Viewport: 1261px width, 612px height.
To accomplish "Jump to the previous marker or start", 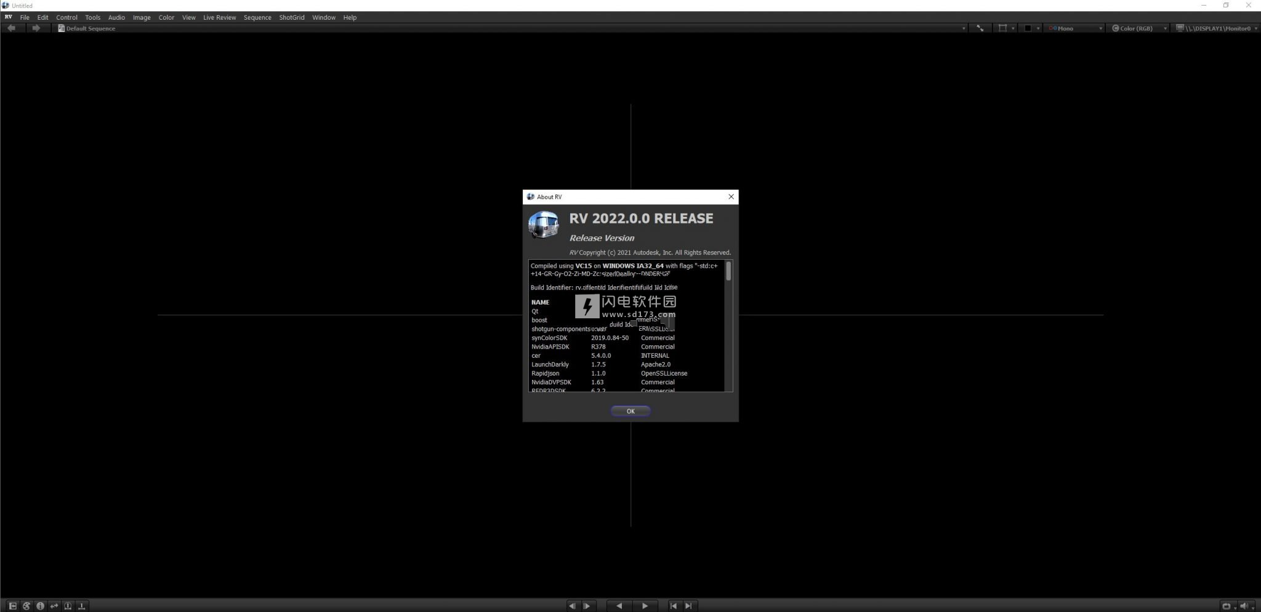I will tap(673, 606).
